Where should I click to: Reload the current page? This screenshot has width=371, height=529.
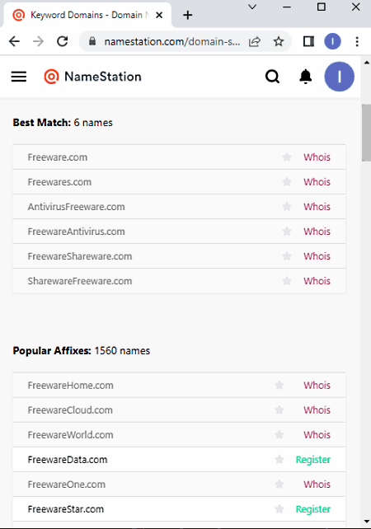(x=63, y=41)
